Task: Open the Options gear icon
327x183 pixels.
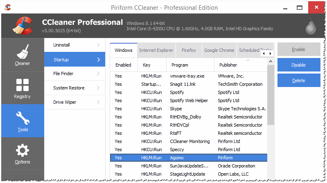Action: pyautogui.click(x=22, y=150)
